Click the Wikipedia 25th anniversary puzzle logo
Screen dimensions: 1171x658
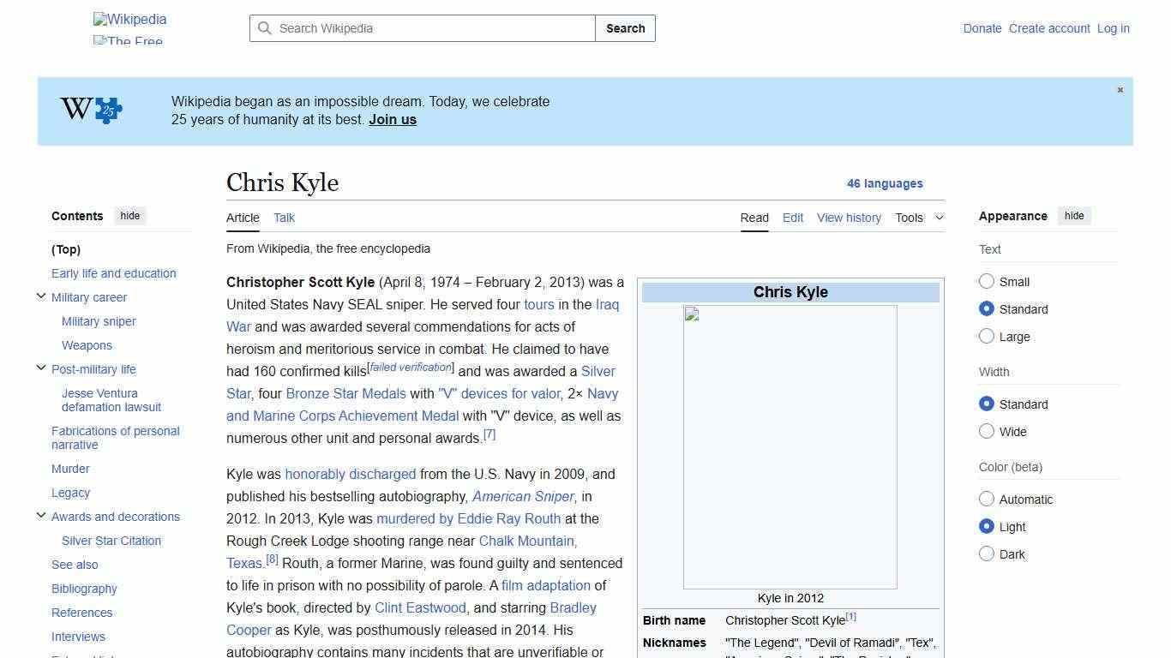[x=89, y=110]
